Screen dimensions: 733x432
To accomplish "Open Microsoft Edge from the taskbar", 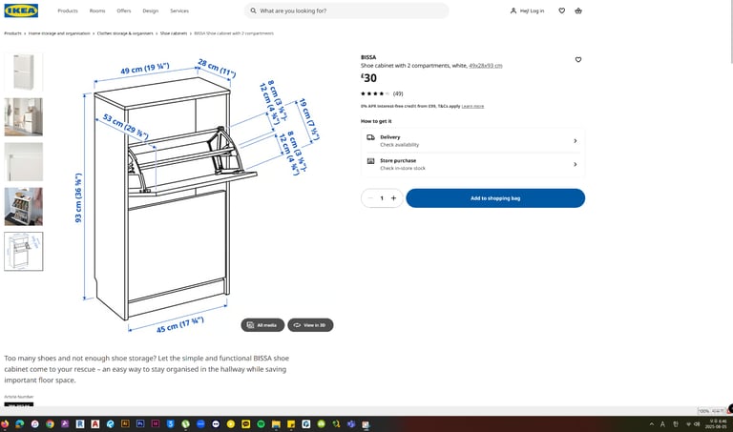I will (20, 424).
